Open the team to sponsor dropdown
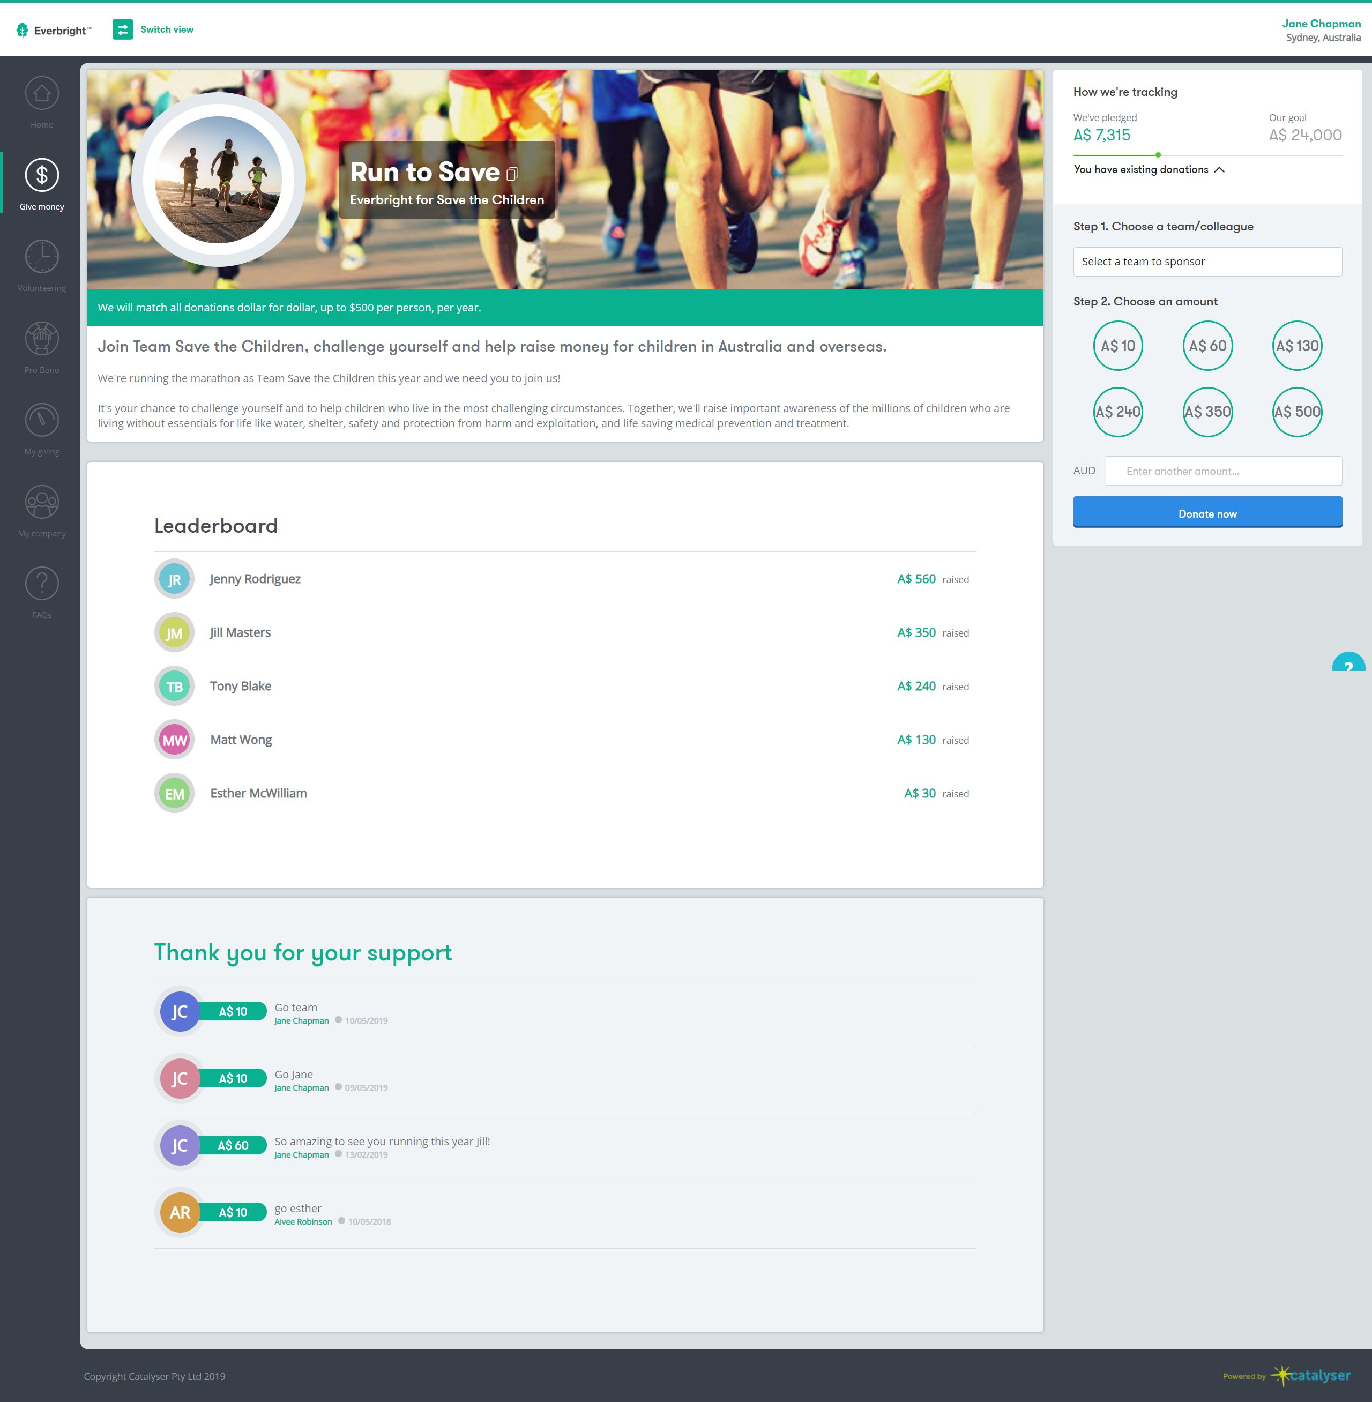The image size is (1372, 1402). (x=1207, y=261)
